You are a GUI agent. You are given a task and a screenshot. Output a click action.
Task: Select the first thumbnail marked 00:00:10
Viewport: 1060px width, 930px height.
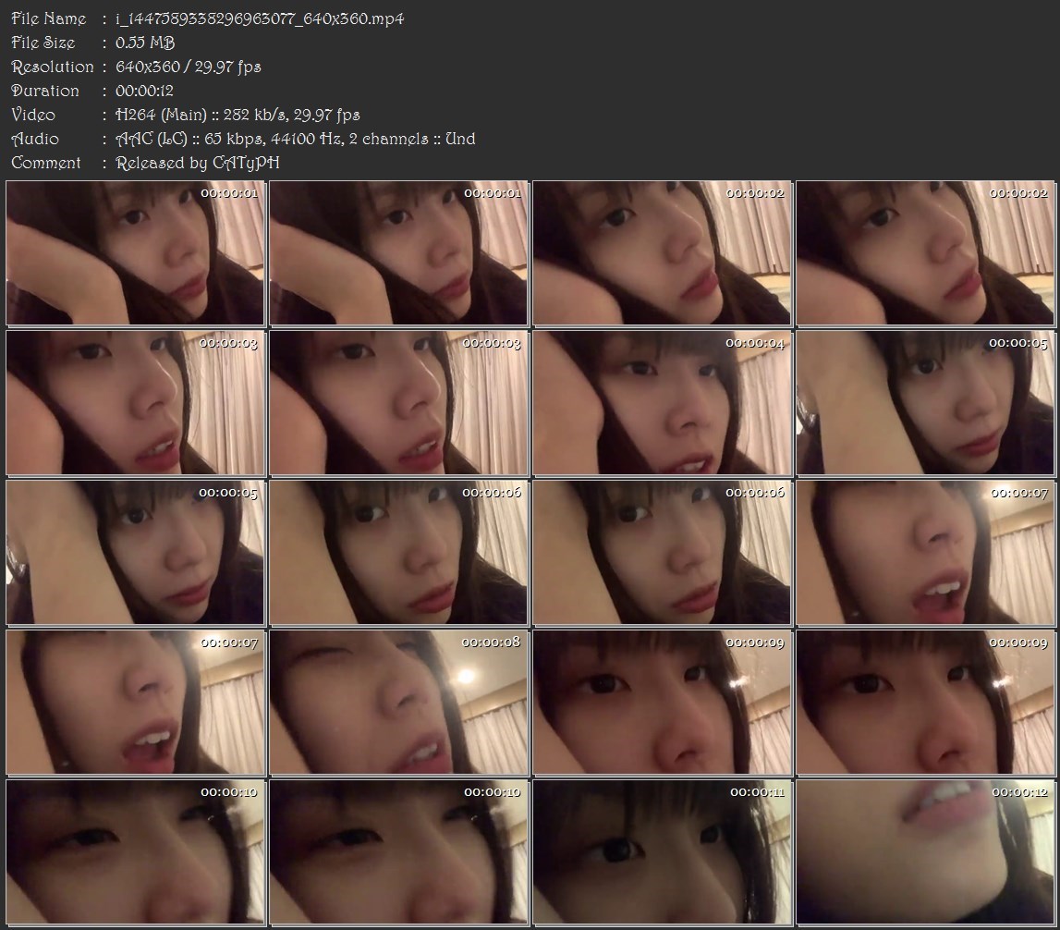tap(135, 852)
